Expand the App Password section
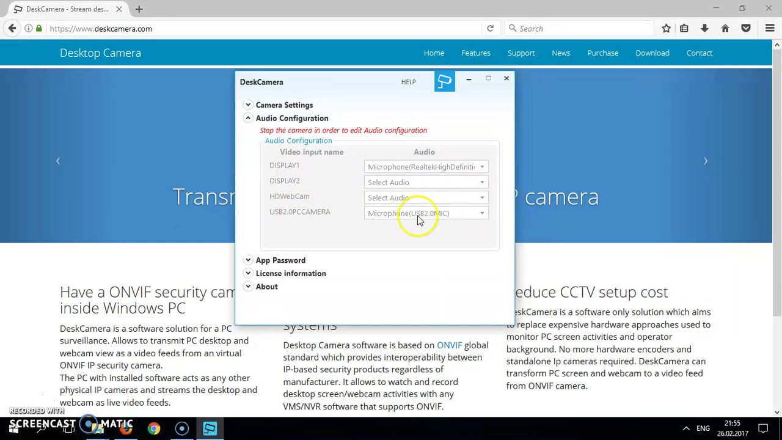Image resolution: width=782 pixels, height=440 pixels. click(x=248, y=260)
